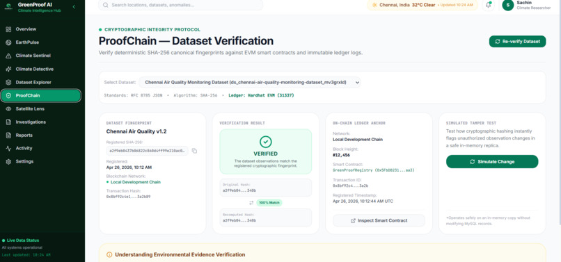This screenshot has height=262, width=561.
Task: Click the Reports file icon
Action: (8, 136)
